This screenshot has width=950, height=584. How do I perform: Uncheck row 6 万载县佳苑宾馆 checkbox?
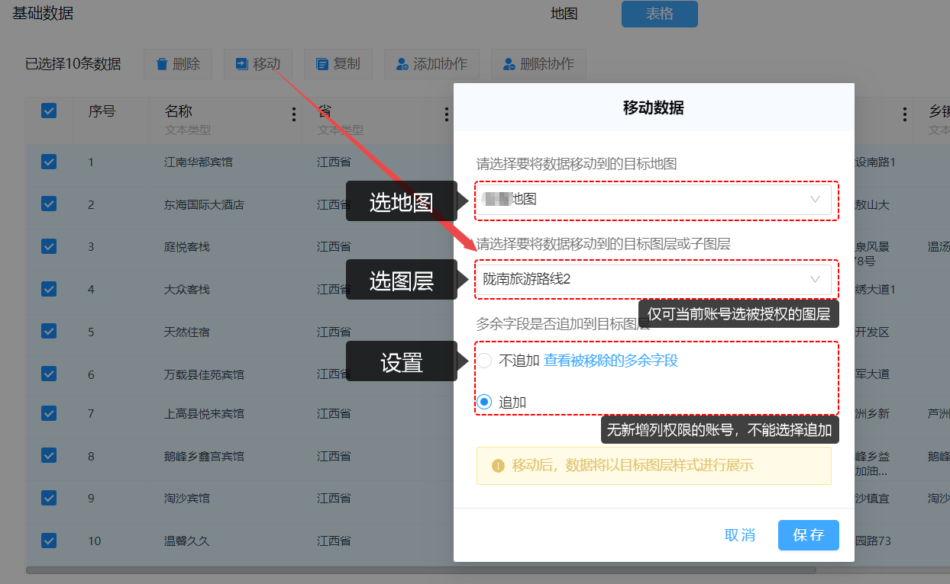(49, 374)
